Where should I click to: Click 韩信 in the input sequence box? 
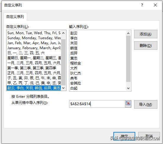[x=74, y=48]
